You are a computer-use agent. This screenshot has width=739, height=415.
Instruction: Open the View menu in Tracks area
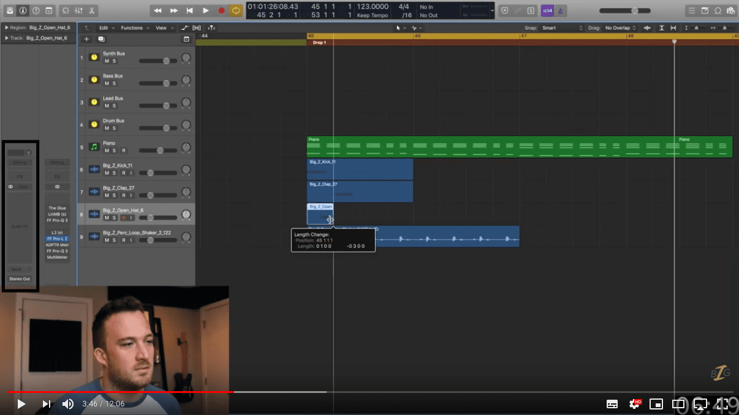click(163, 28)
